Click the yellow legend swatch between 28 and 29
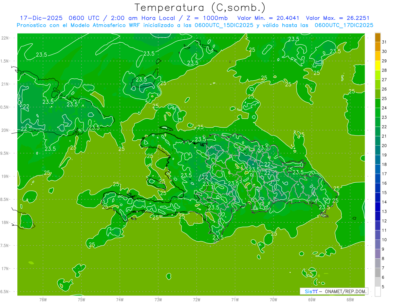 point(378,66)
